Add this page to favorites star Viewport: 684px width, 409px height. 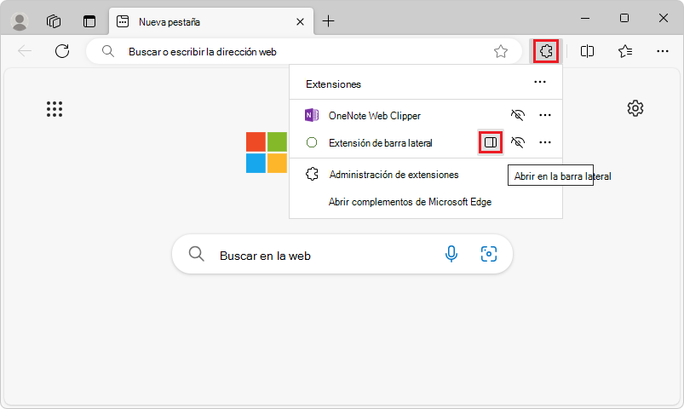coord(501,51)
